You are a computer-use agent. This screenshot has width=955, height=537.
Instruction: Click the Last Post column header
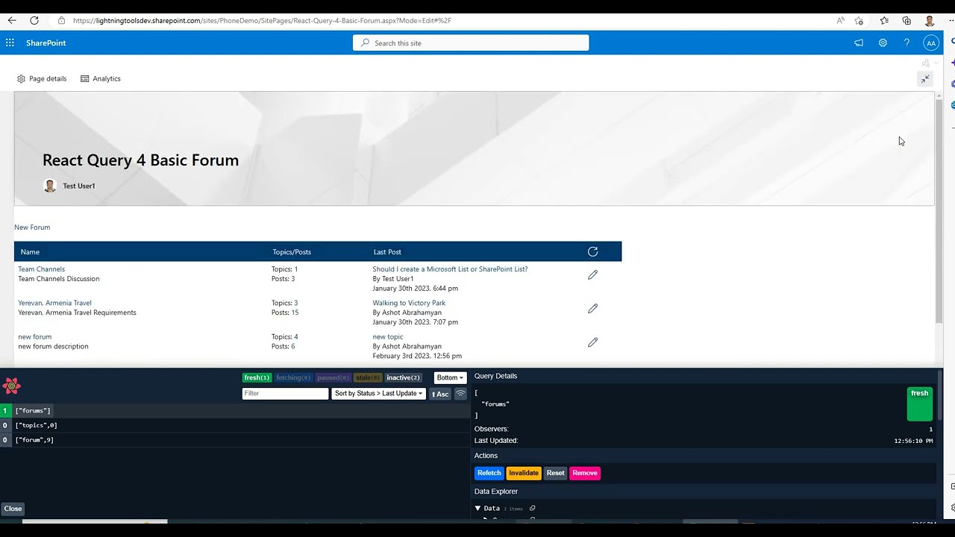pos(387,252)
